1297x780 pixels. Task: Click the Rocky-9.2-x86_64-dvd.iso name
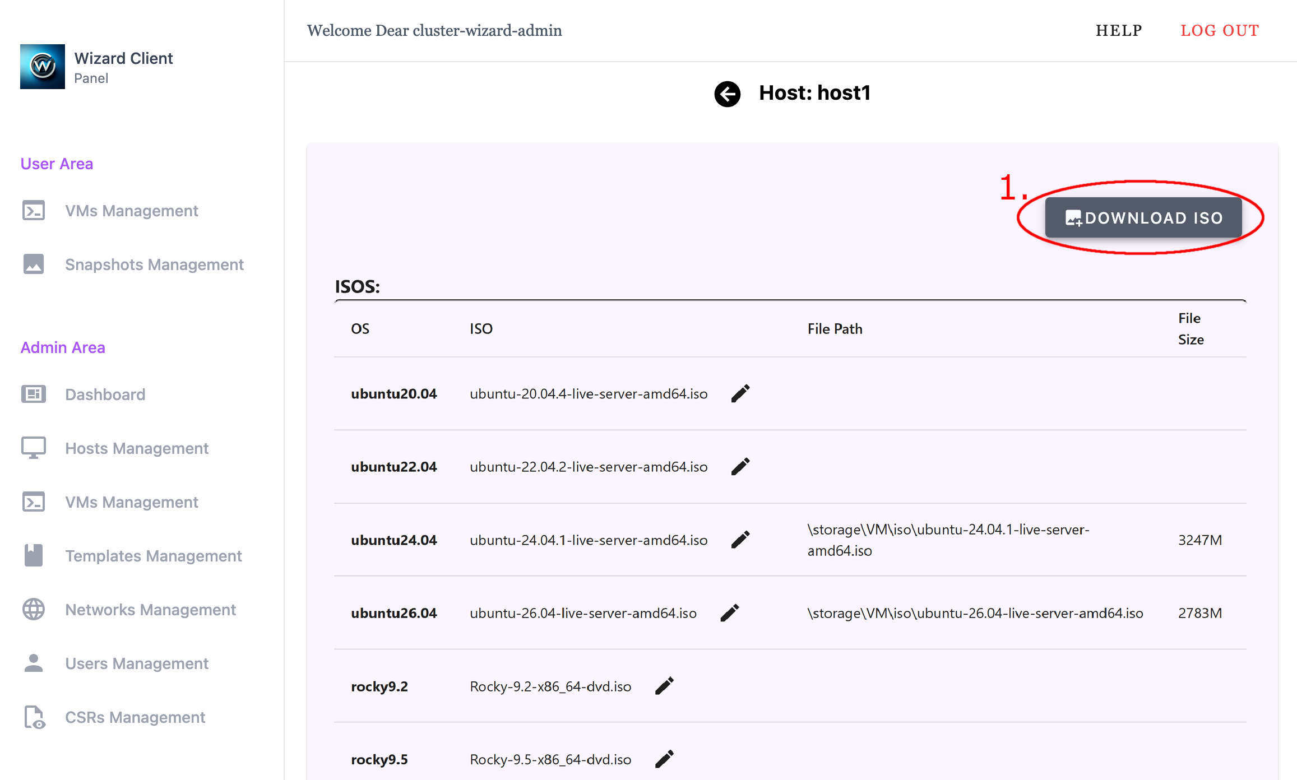pos(550,686)
